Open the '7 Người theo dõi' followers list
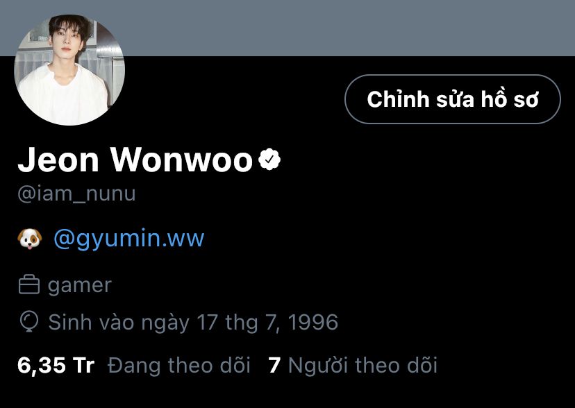This screenshot has height=408, width=575. coord(353,365)
